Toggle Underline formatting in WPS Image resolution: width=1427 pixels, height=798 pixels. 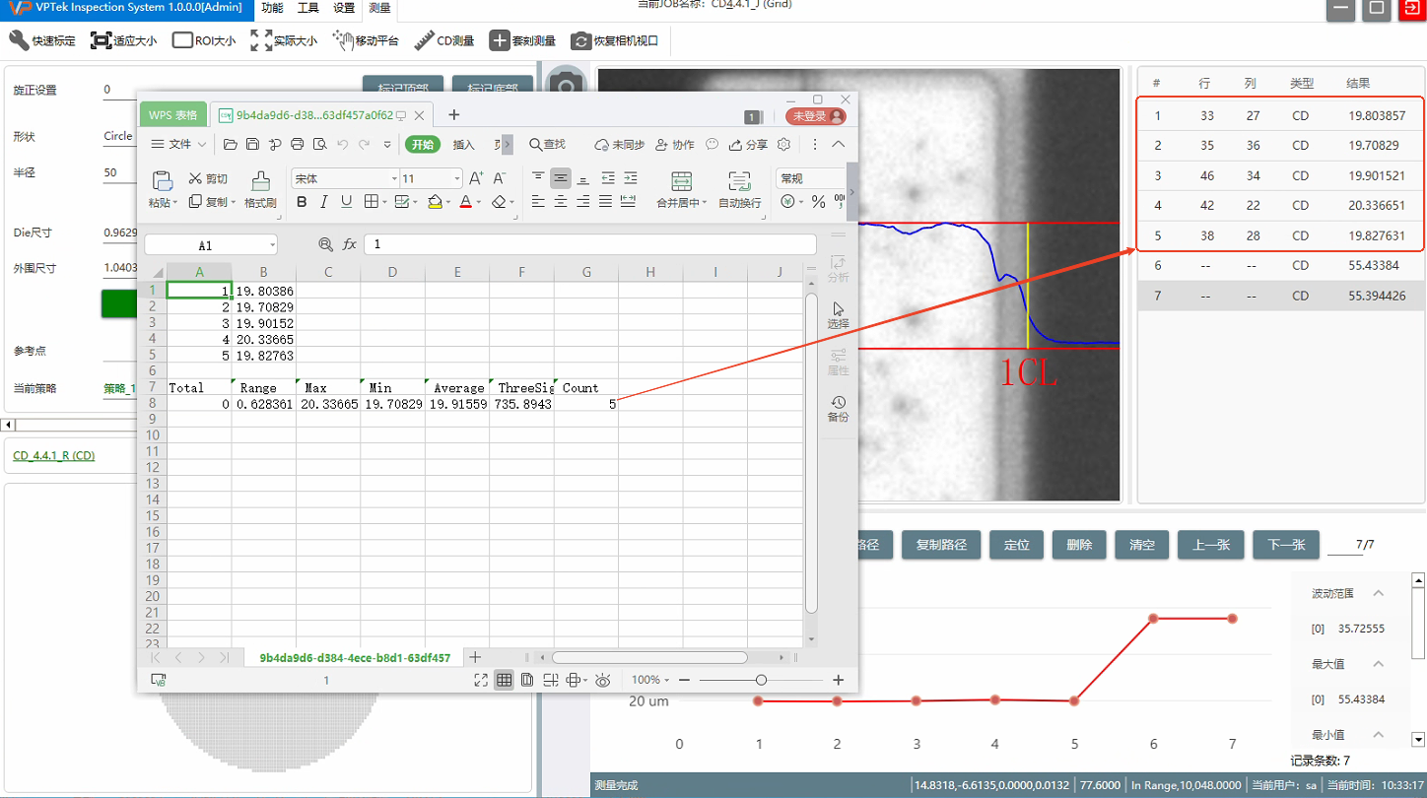(x=347, y=202)
